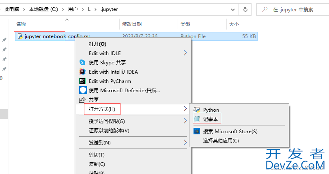
Task: Sort by 大小 column header
Action: (x=234, y=24)
